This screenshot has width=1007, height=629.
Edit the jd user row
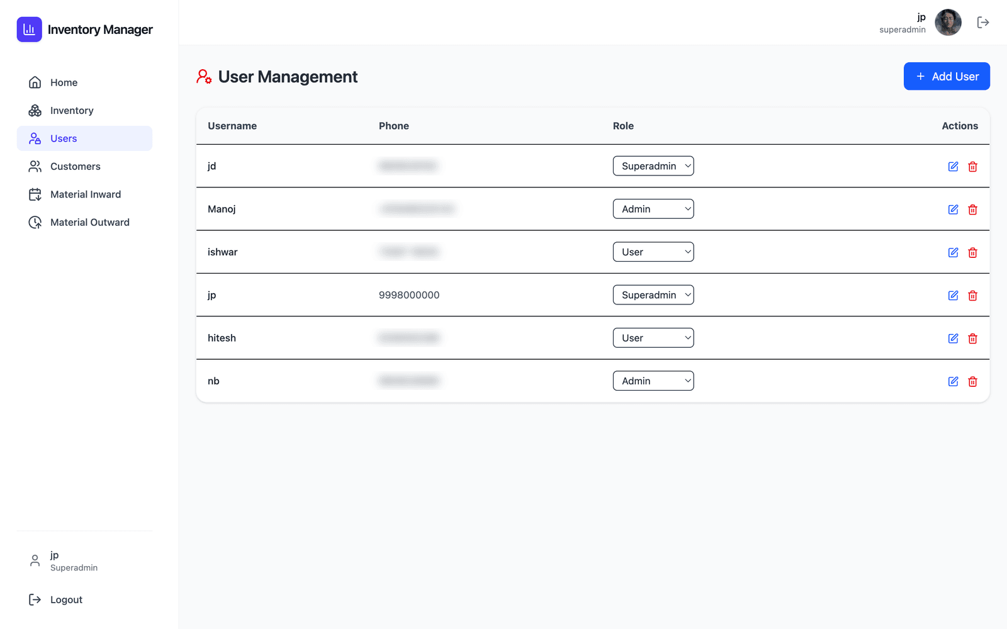pos(954,167)
